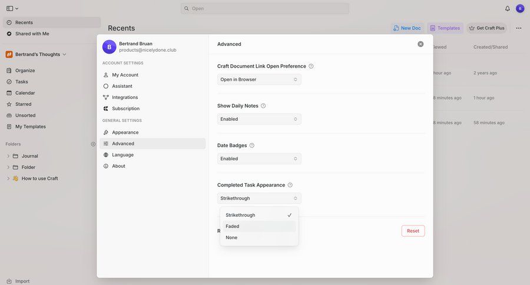Screen dimensions: 530x285
Task: Open Tasks in the sidebar
Action: coord(52,81)
